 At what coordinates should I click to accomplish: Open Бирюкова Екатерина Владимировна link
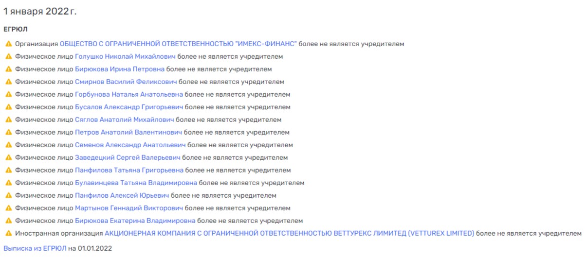pyautogui.click(x=135, y=221)
